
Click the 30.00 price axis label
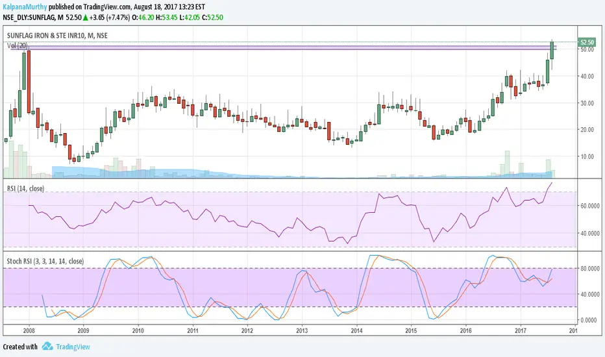coord(587,103)
